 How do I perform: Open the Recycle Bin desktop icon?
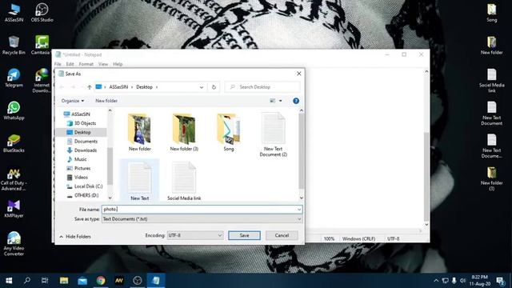(x=14, y=45)
